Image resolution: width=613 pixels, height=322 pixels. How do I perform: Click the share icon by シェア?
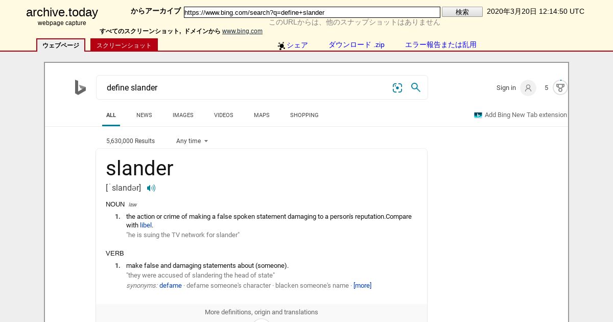pos(281,46)
